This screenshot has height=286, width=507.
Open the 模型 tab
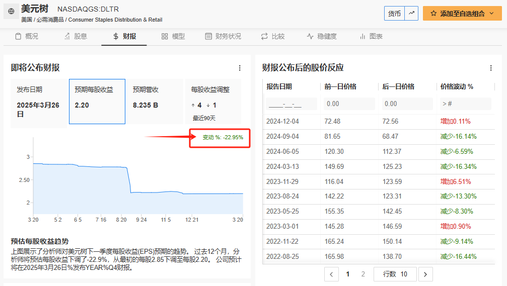click(173, 37)
